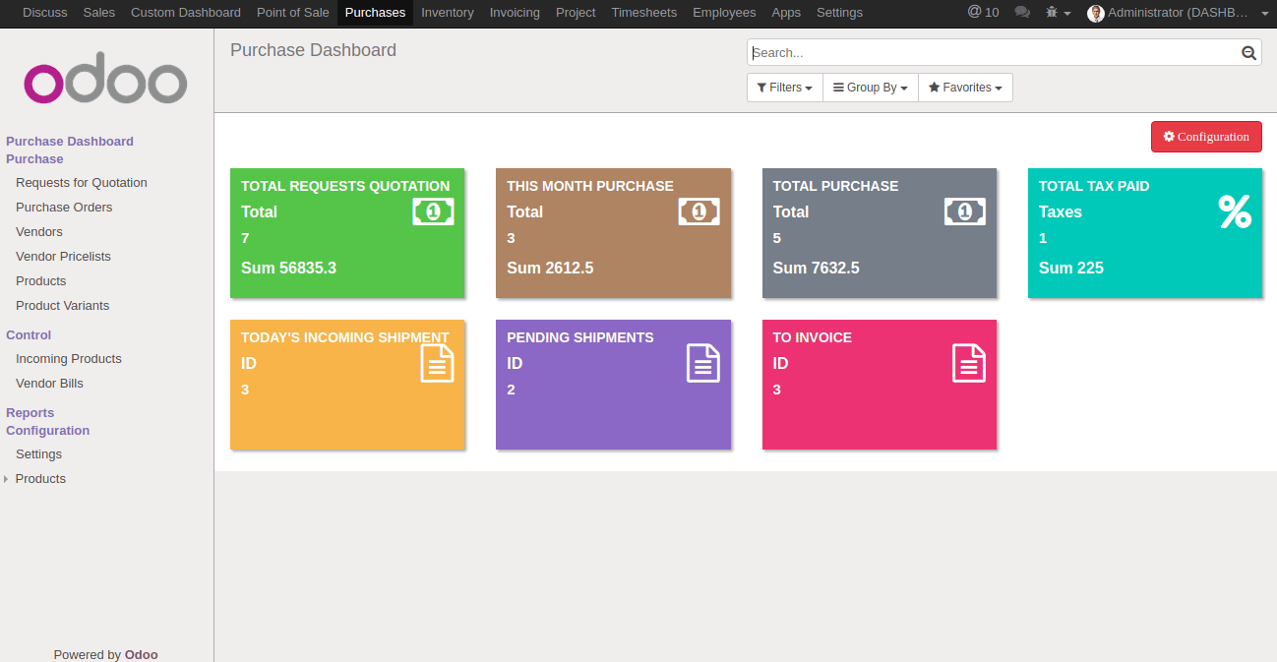Click the Purchase Dashboard page title
The image size is (1277, 662).
pyautogui.click(x=313, y=50)
